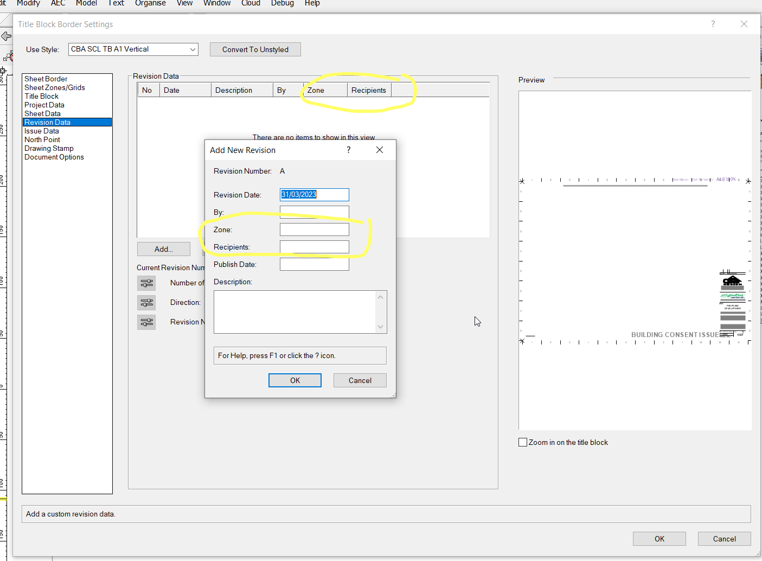This screenshot has height=561, width=762.
Task: Open the Use Style dropdown
Action: click(193, 49)
